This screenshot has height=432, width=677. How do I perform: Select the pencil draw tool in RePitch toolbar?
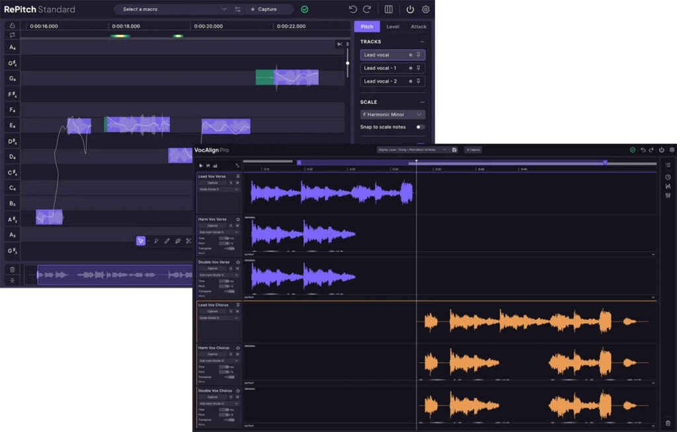(x=167, y=241)
